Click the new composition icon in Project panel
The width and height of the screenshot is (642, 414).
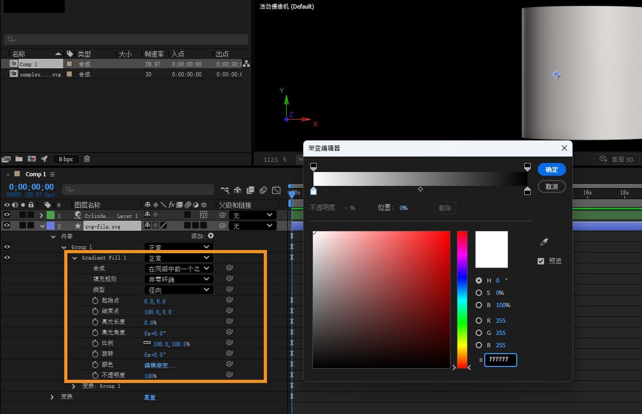point(32,159)
